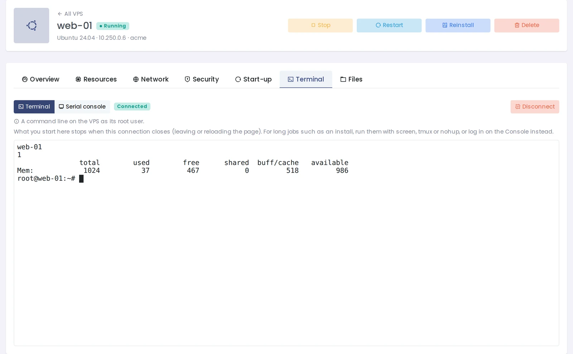Viewport: 573px width, 354px height.
Task: Click the 'web-01' hostname output line
Action: coord(29,147)
